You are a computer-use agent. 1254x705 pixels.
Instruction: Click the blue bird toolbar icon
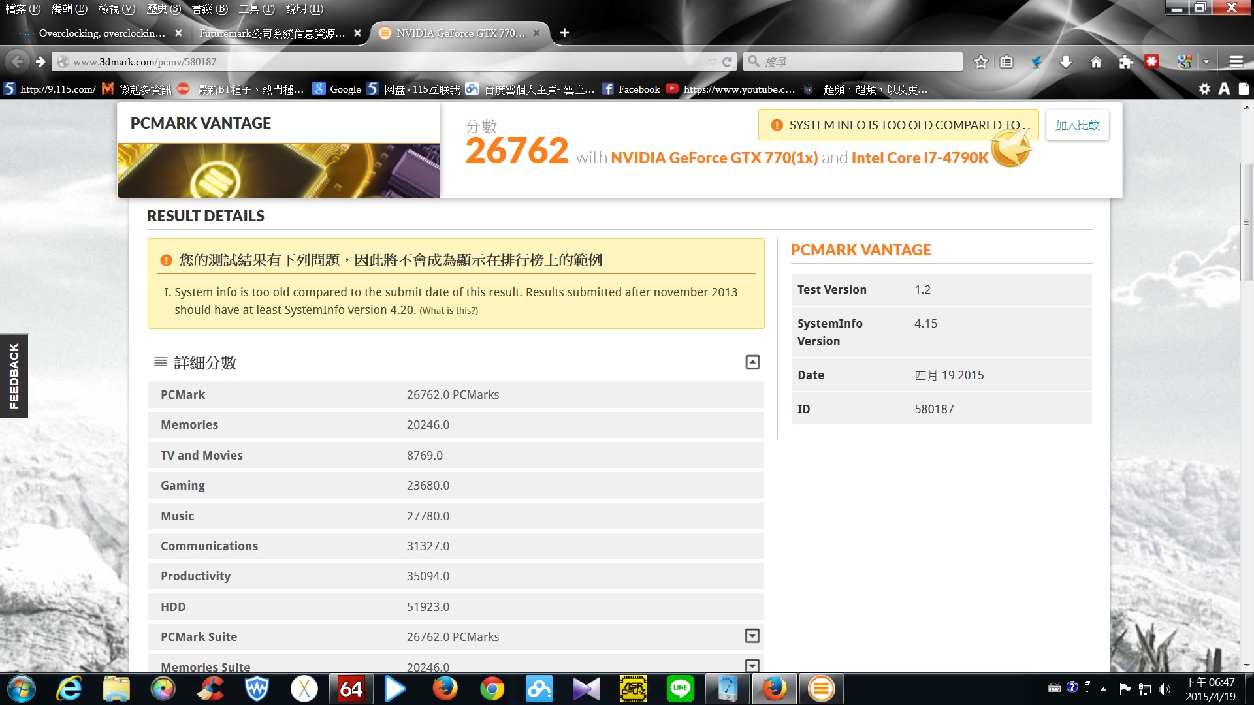pyautogui.click(x=1037, y=61)
